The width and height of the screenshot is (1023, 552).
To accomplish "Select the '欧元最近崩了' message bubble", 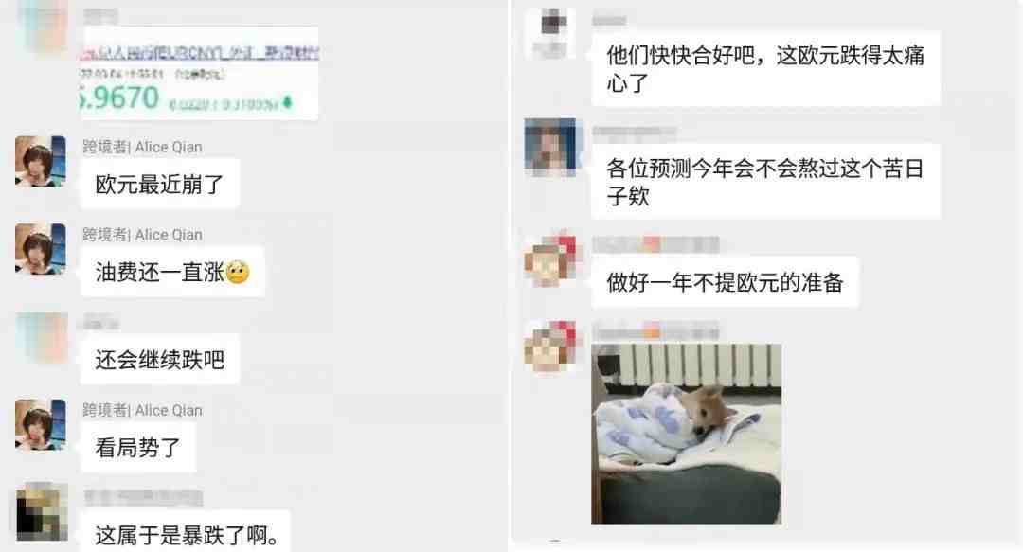I will 160,184.
